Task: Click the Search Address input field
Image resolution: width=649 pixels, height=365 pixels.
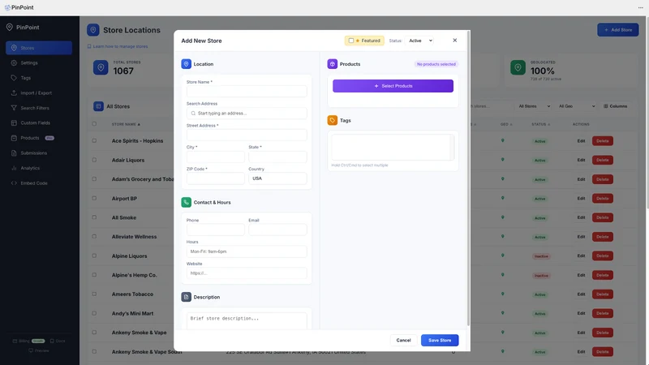Action: pyautogui.click(x=247, y=114)
